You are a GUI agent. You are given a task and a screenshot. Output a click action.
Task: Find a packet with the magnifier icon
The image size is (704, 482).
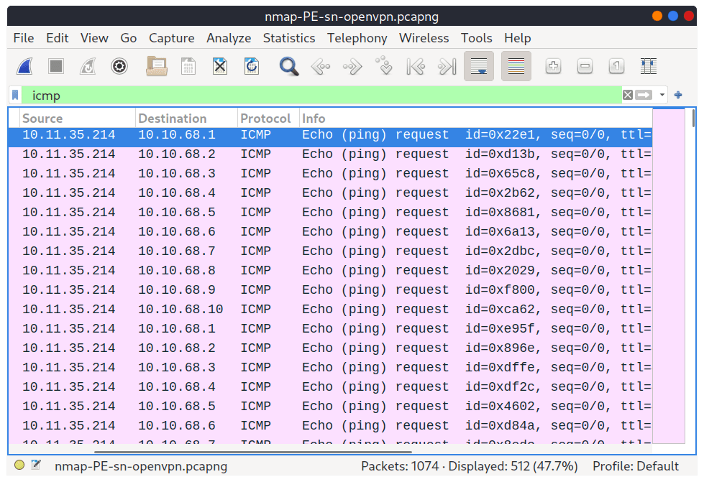click(288, 66)
